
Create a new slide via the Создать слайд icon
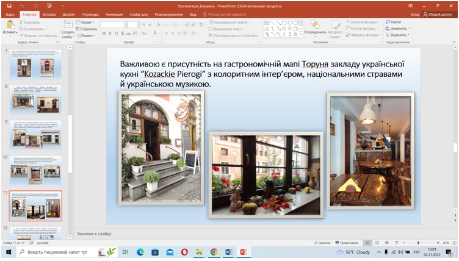[68, 25]
